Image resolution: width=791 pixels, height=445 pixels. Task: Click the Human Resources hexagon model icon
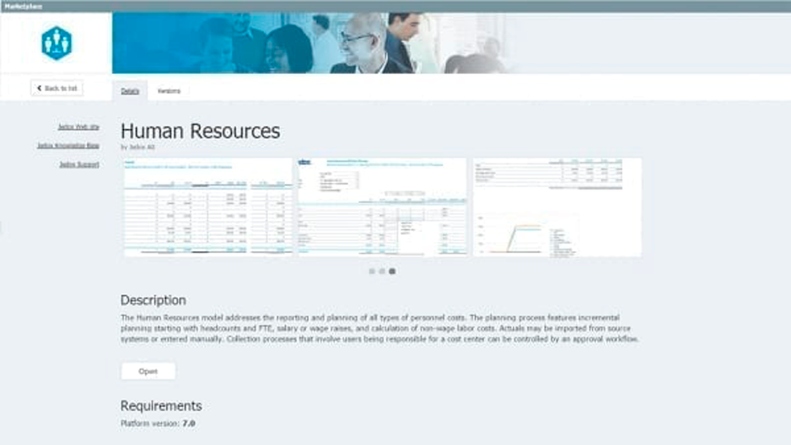click(56, 43)
